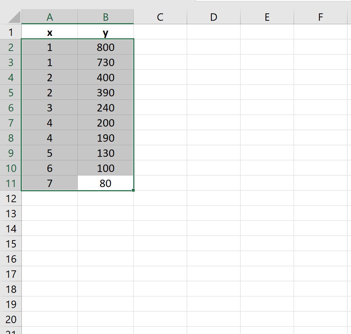Select row header 1

pos(11,32)
